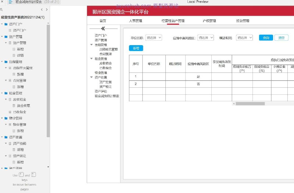The image size is (294, 193).
Task: Open the 单位名称 dropdown filter
Action: pyautogui.click(x=154, y=38)
